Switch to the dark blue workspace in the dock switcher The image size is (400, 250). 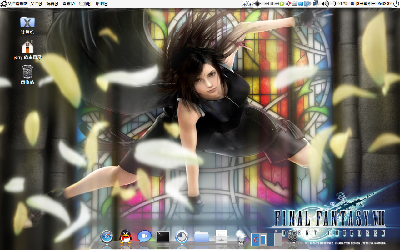[x=271, y=240]
